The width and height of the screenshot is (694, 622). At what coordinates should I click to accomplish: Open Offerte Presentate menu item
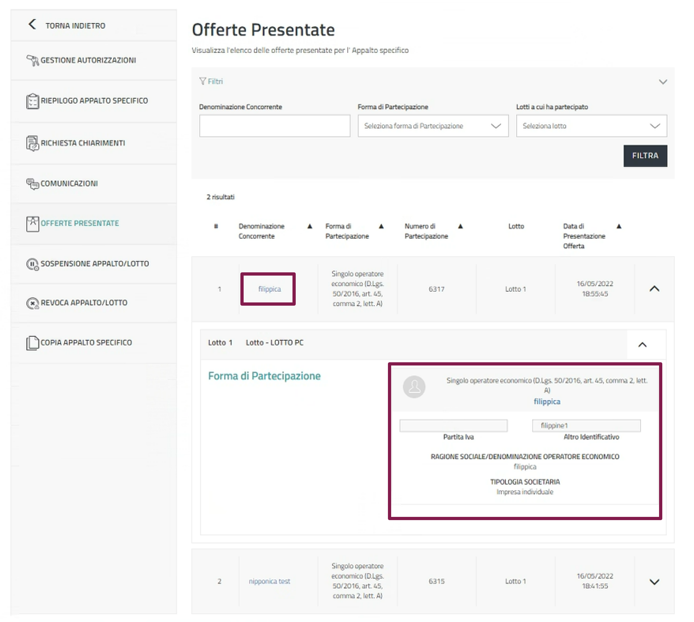pos(80,223)
